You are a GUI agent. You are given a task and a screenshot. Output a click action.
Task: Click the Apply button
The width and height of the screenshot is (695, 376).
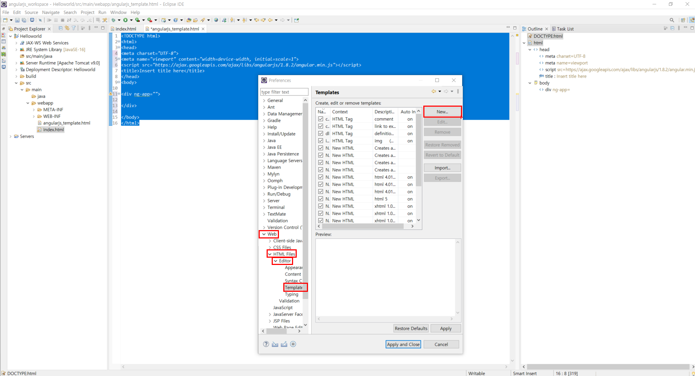[446, 328]
